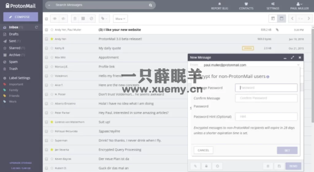
Task: Open the More dropdown
Action: [120, 19]
